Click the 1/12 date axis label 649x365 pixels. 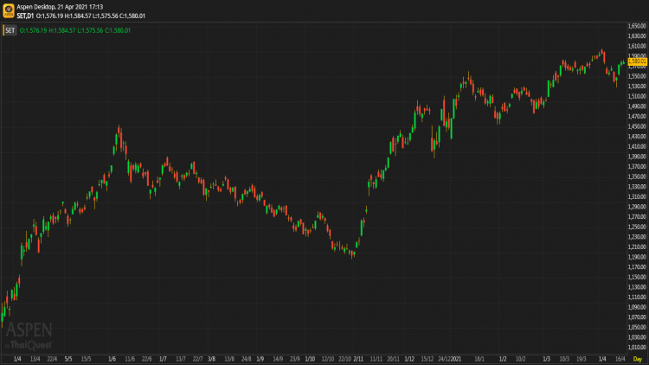click(x=409, y=359)
